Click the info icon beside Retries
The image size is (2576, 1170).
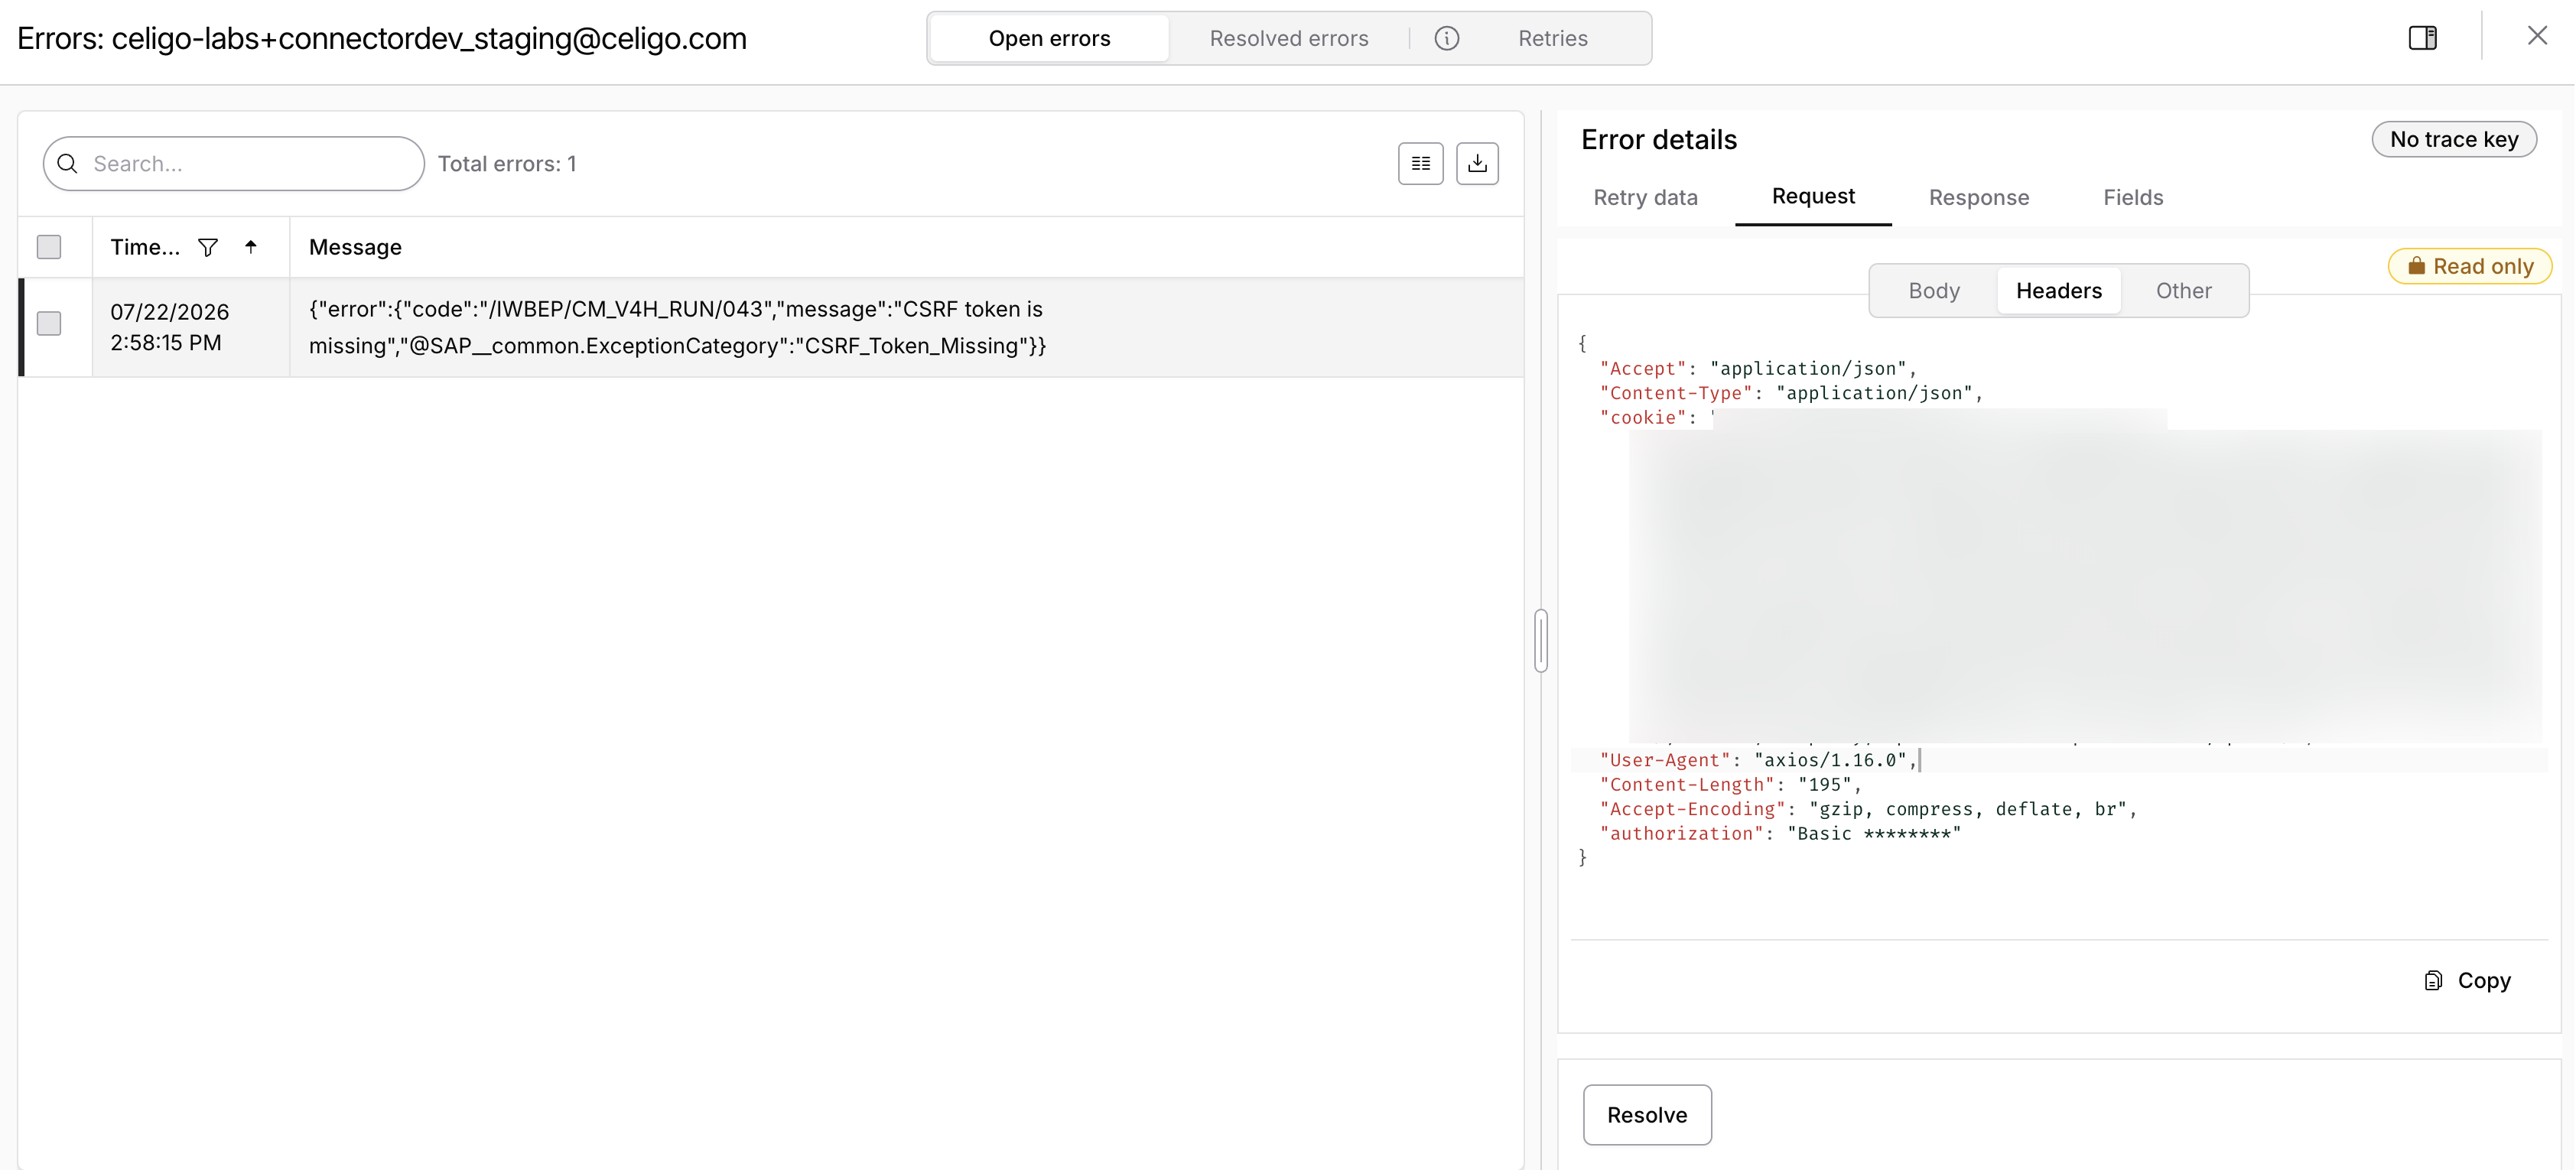point(1446,38)
